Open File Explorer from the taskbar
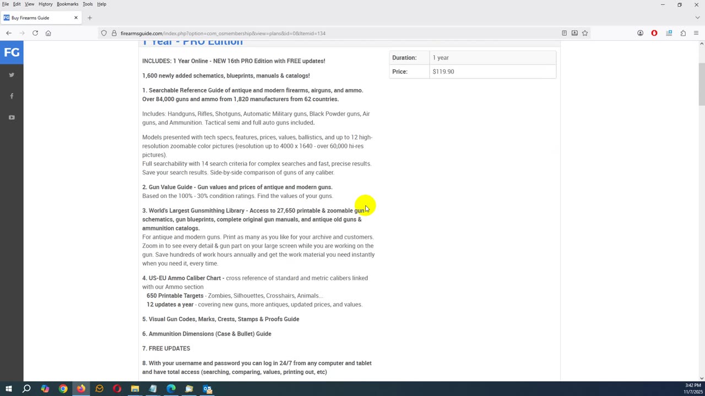705x396 pixels. click(135, 389)
